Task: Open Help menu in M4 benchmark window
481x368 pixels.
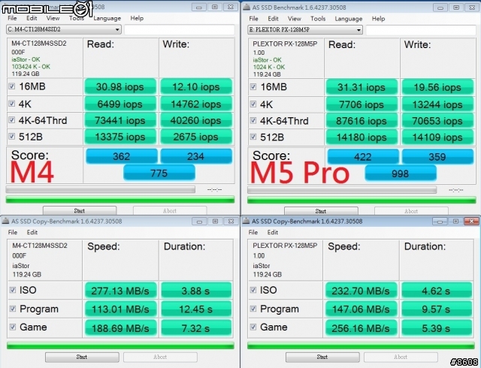Action: 137,18
